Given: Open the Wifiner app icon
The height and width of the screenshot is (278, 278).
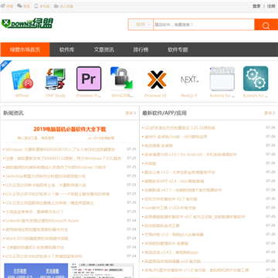Looking at the screenshot, I should [x=22, y=79].
